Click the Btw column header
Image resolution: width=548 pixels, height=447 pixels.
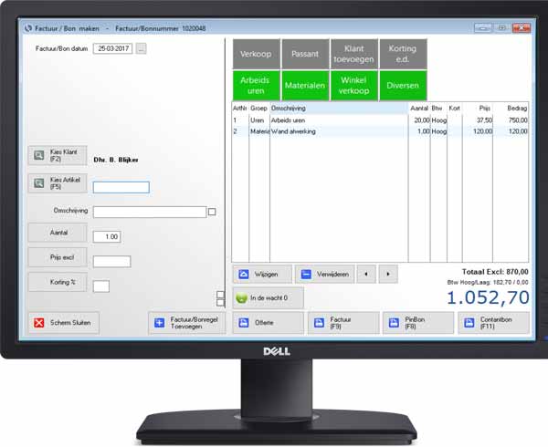438,109
